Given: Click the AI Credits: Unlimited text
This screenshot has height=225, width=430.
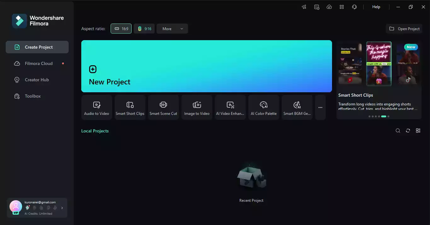Looking at the screenshot, I should coord(38,214).
